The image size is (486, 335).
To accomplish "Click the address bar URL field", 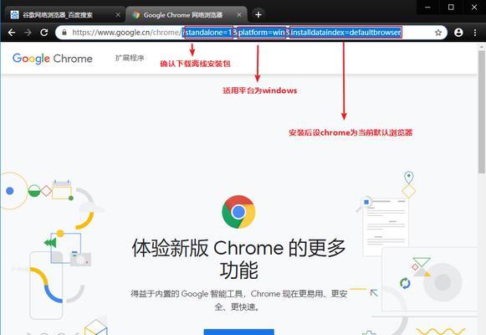I will (x=251, y=33).
